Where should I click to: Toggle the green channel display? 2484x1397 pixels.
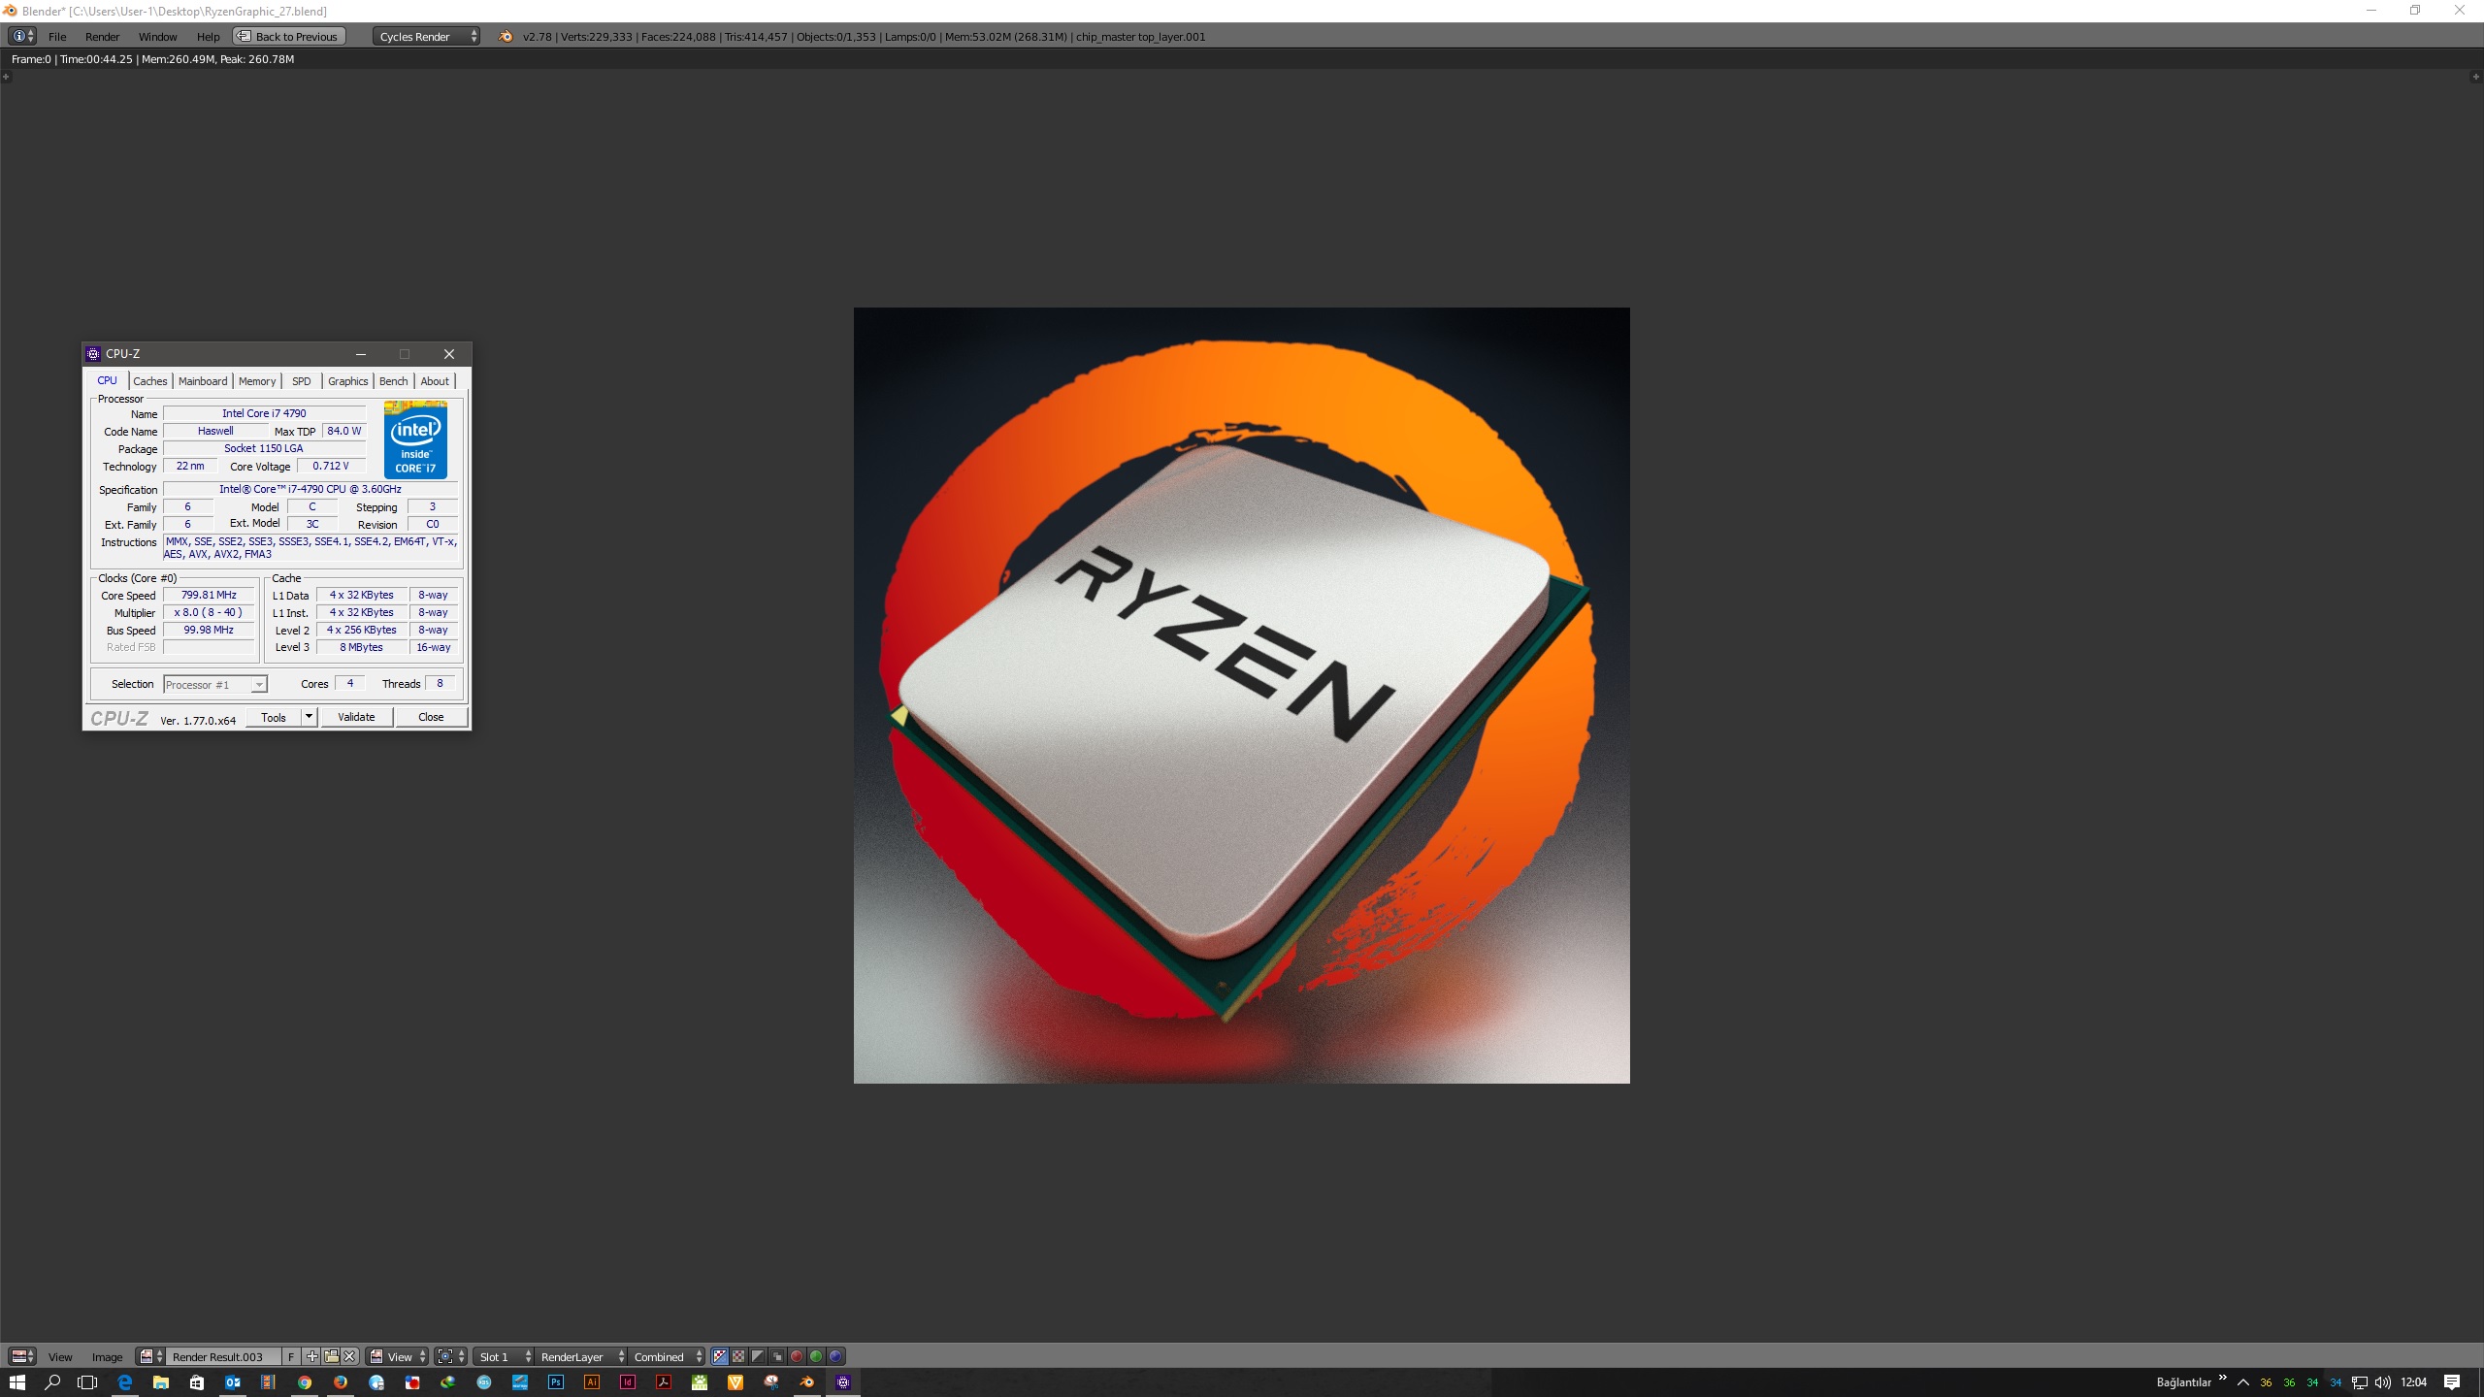click(816, 1356)
